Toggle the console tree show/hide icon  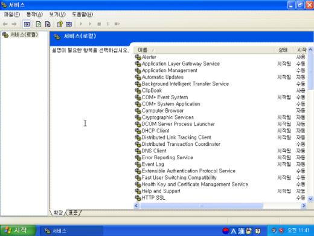[27, 24]
